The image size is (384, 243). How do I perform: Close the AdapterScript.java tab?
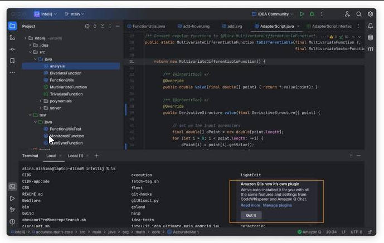click(298, 26)
